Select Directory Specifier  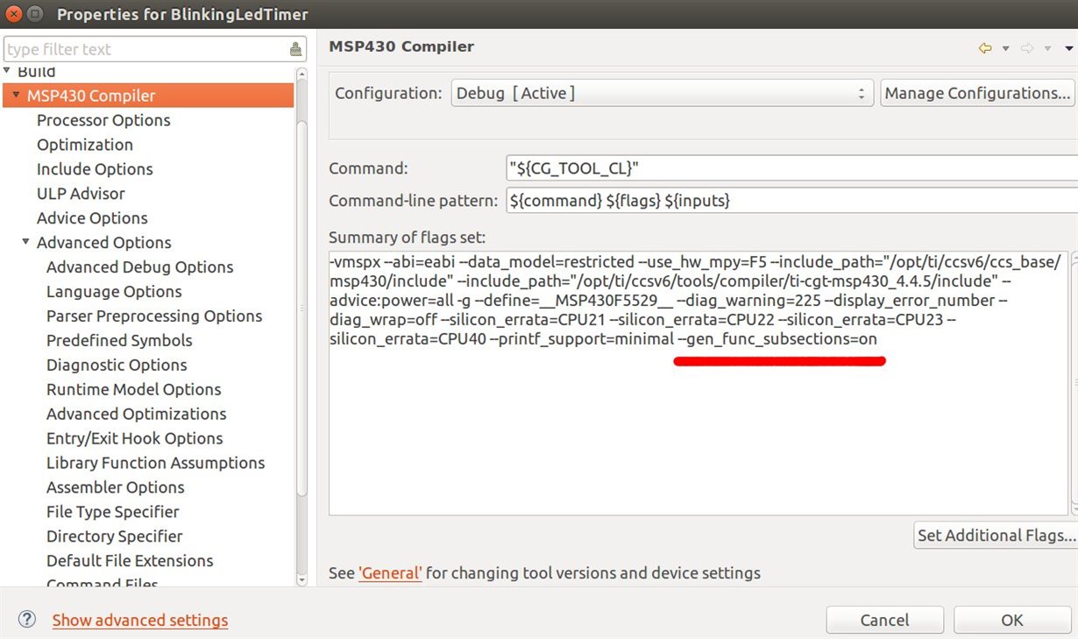(x=115, y=536)
